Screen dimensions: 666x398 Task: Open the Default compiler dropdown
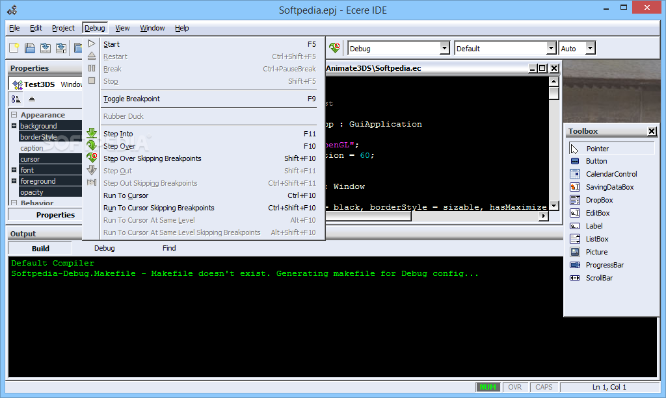[x=551, y=48]
